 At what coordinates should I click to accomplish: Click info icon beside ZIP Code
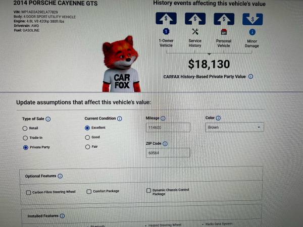(x=165, y=144)
